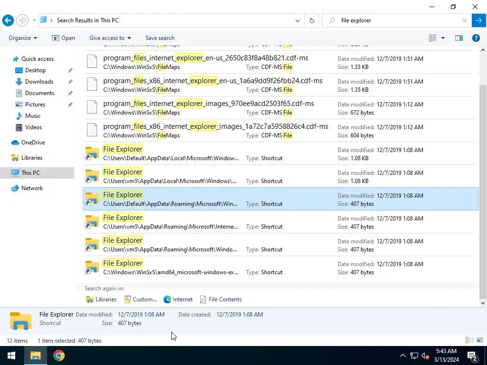487x365 pixels.
Task: Clear the search text with the X
Action: 465,20
